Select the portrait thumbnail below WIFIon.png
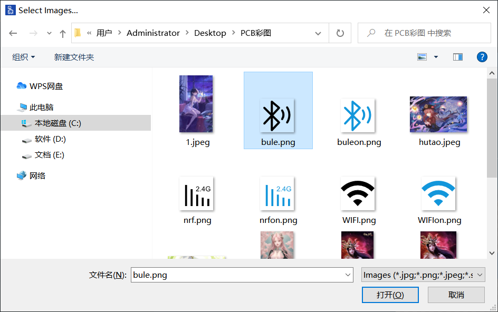Image resolution: width=498 pixels, height=312 pixels. click(438, 245)
